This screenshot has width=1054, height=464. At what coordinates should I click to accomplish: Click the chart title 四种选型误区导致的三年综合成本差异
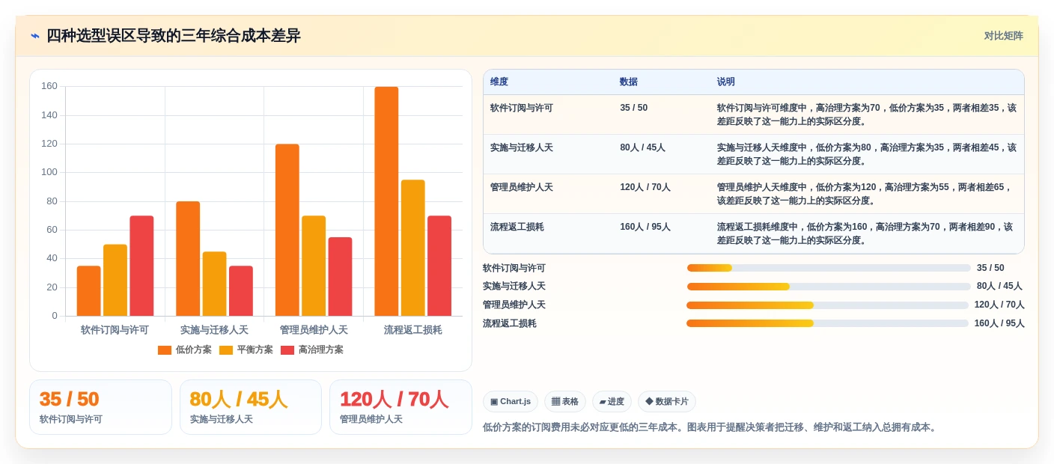[174, 36]
